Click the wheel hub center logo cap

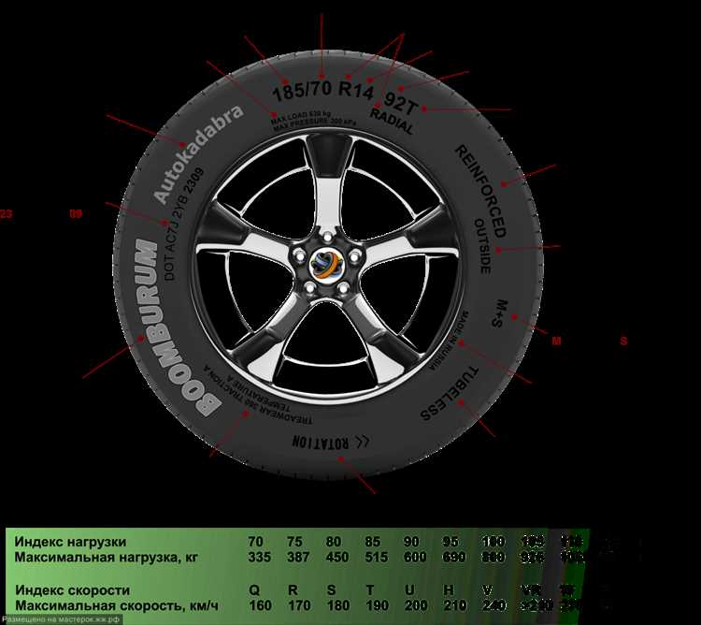[325, 266]
